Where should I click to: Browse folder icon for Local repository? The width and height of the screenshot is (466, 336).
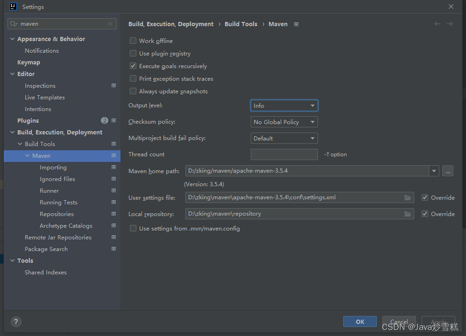click(408, 214)
